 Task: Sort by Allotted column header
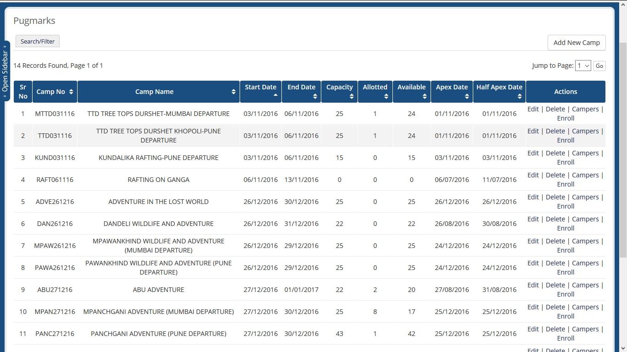tap(375, 92)
